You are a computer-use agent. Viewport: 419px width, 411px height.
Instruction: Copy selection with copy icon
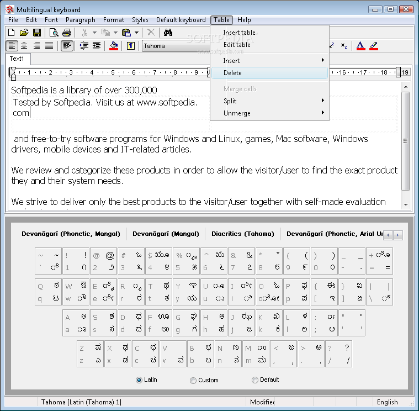pyautogui.click(x=105, y=33)
